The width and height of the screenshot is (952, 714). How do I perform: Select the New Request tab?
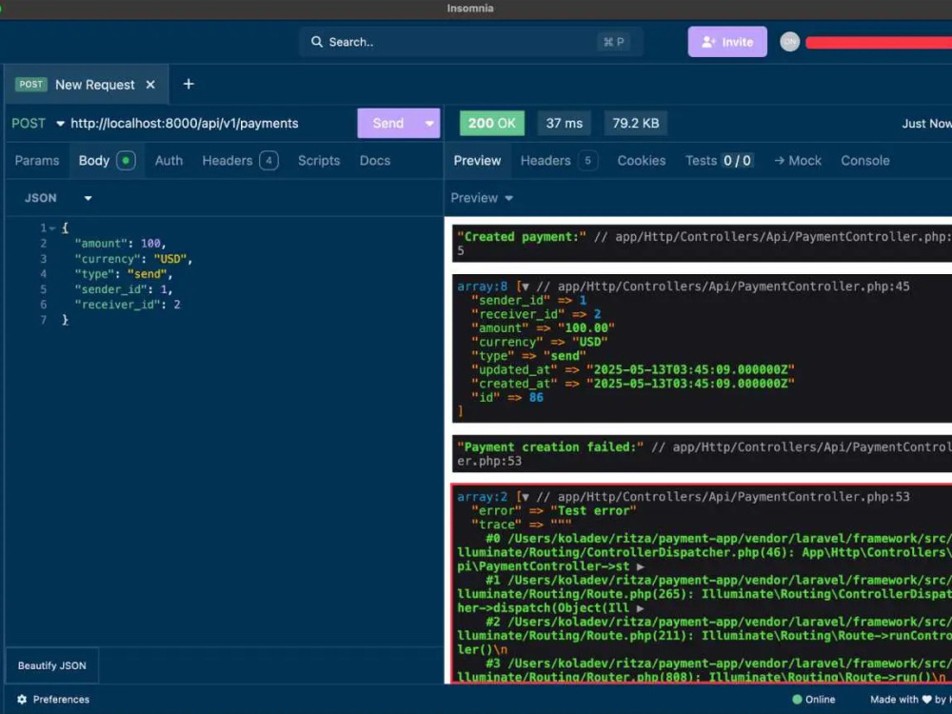tap(87, 85)
